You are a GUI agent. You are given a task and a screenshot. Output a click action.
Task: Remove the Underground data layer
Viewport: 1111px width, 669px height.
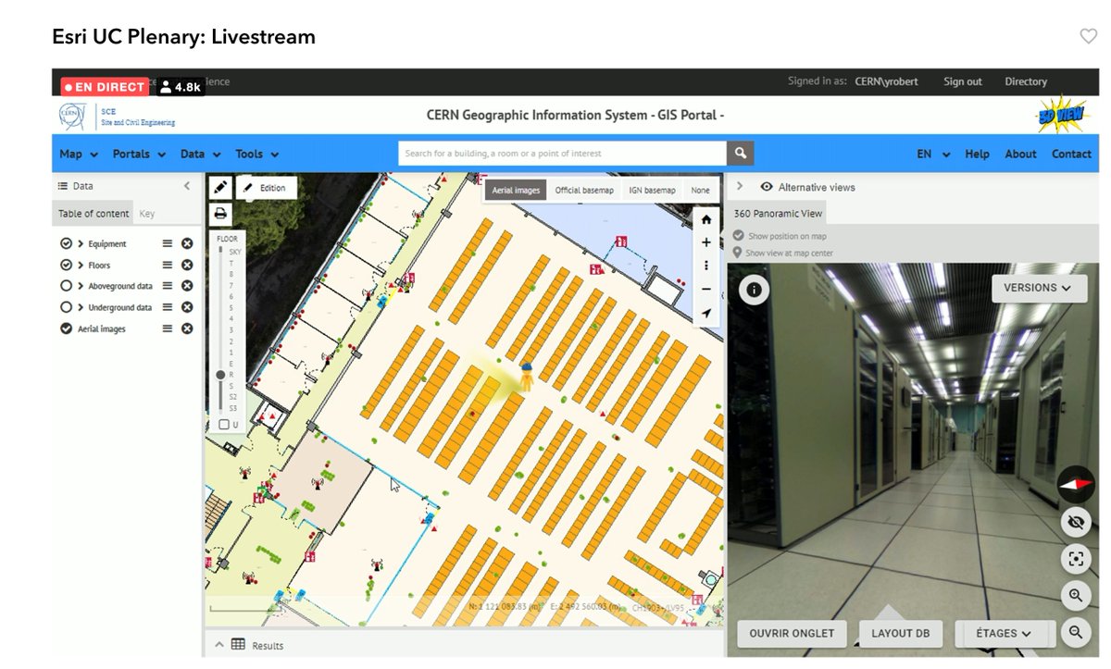[187, 307]
